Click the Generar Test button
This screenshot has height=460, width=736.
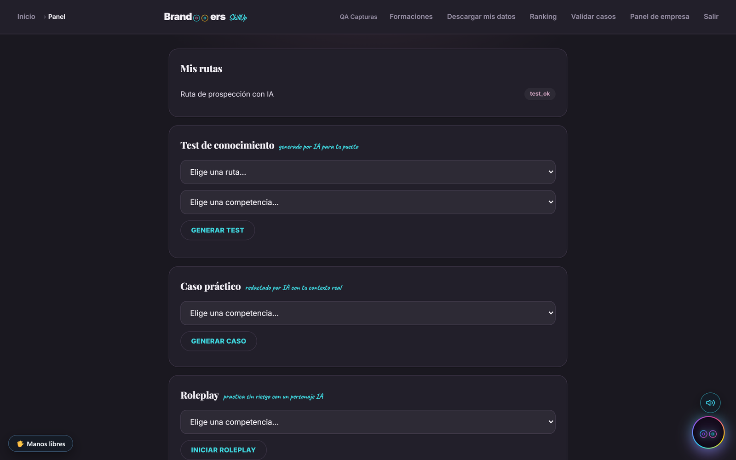click(218, 230)
